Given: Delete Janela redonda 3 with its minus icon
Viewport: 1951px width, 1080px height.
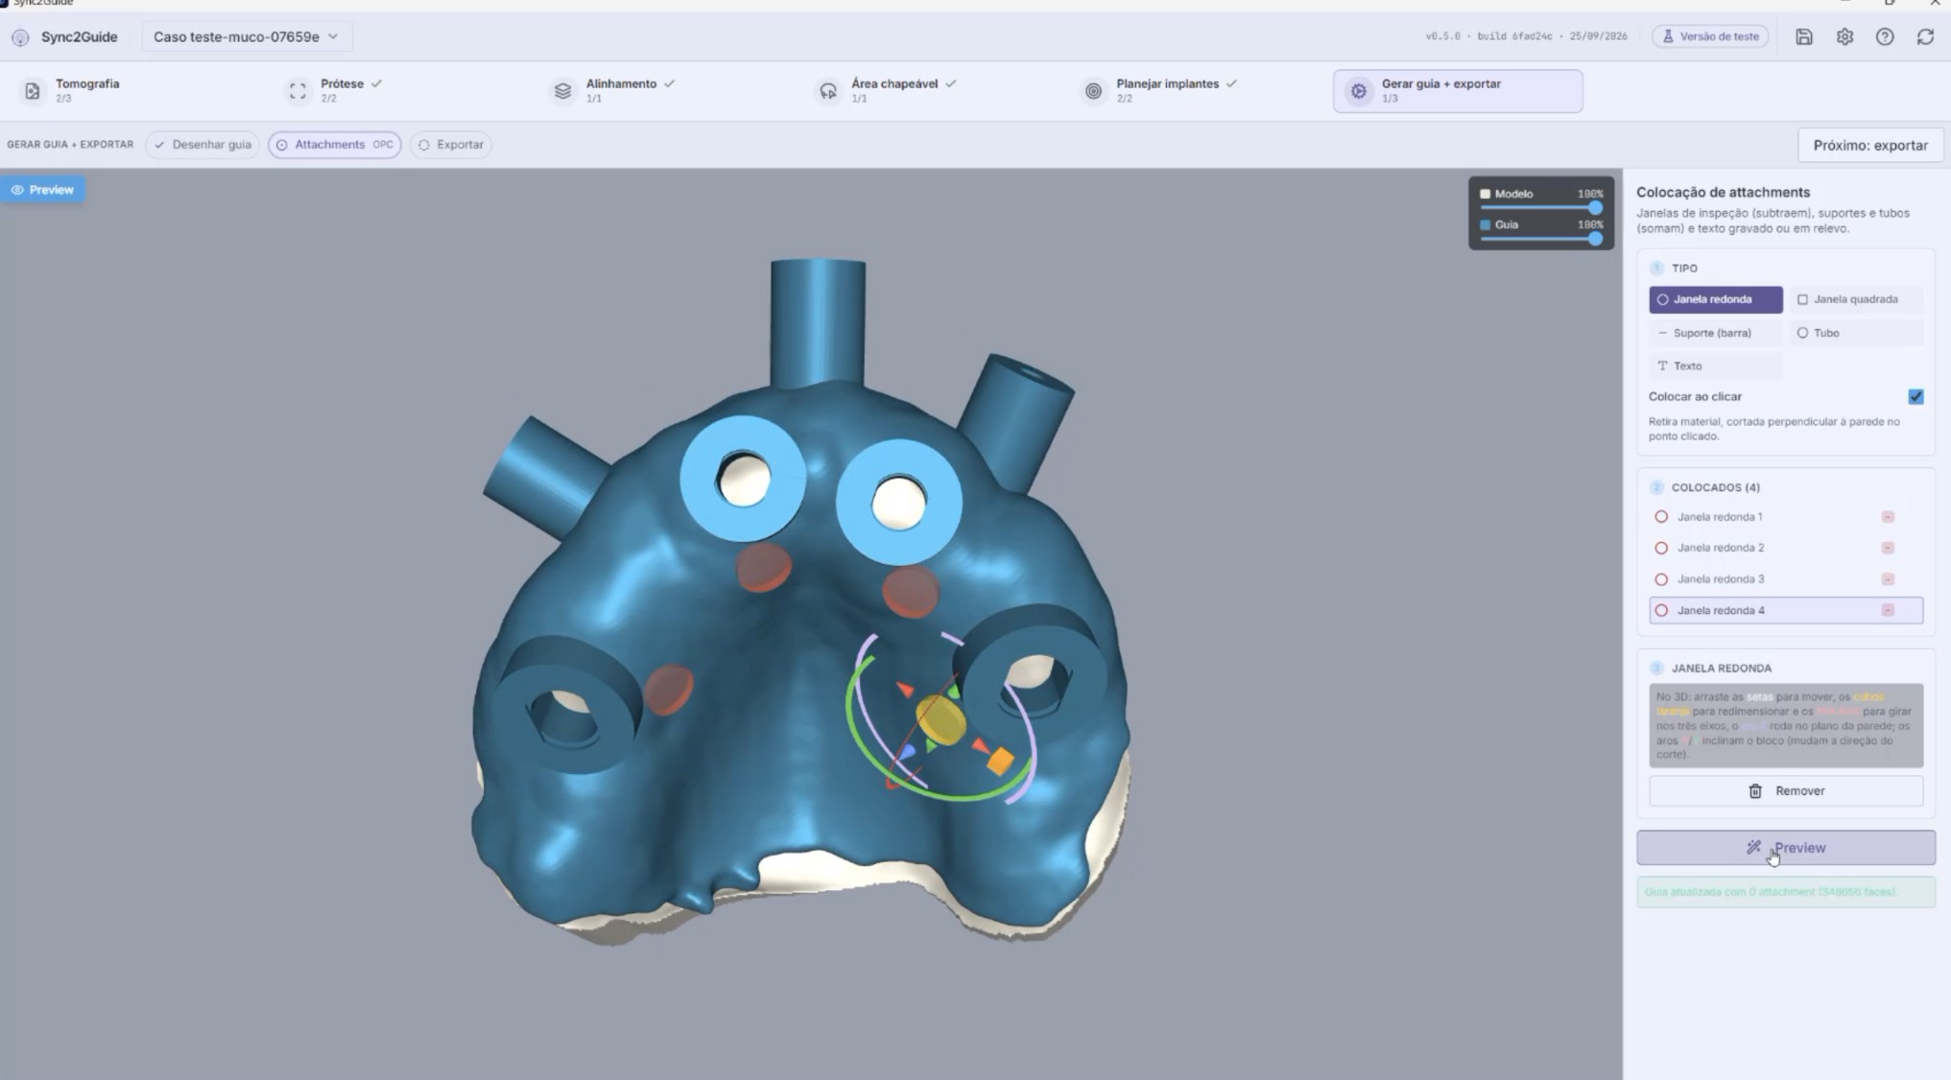Looking at the screenshot, I should (x=1888, y=579).
